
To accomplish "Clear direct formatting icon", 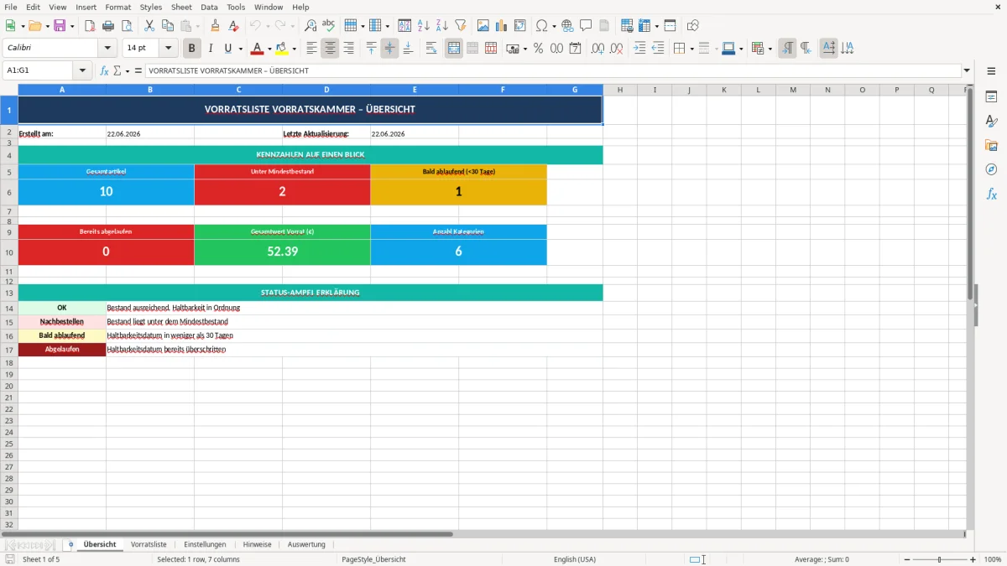I will (x=233, y=26).
